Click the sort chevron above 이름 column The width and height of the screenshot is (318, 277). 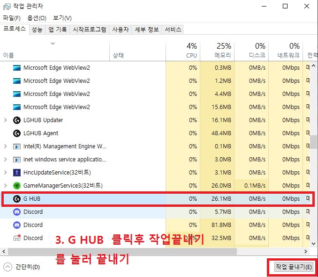coord(53,44)
